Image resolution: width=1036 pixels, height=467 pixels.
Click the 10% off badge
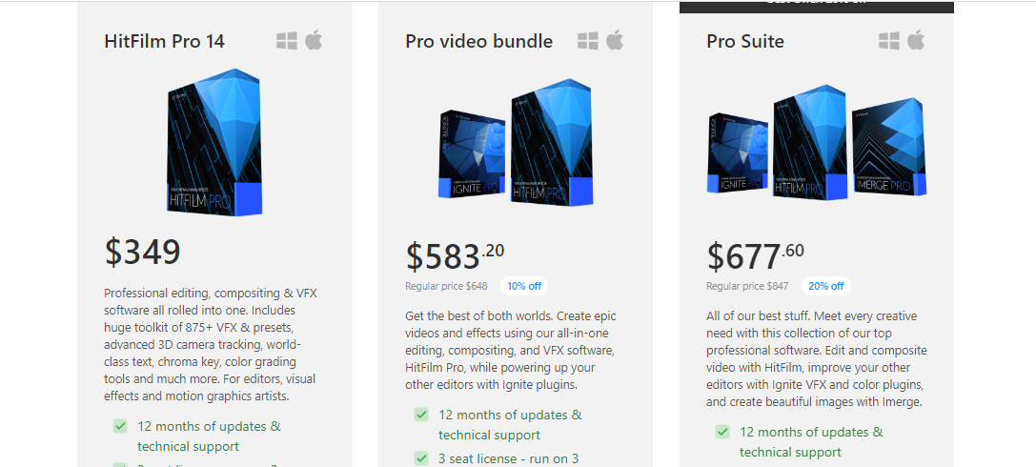524,286
